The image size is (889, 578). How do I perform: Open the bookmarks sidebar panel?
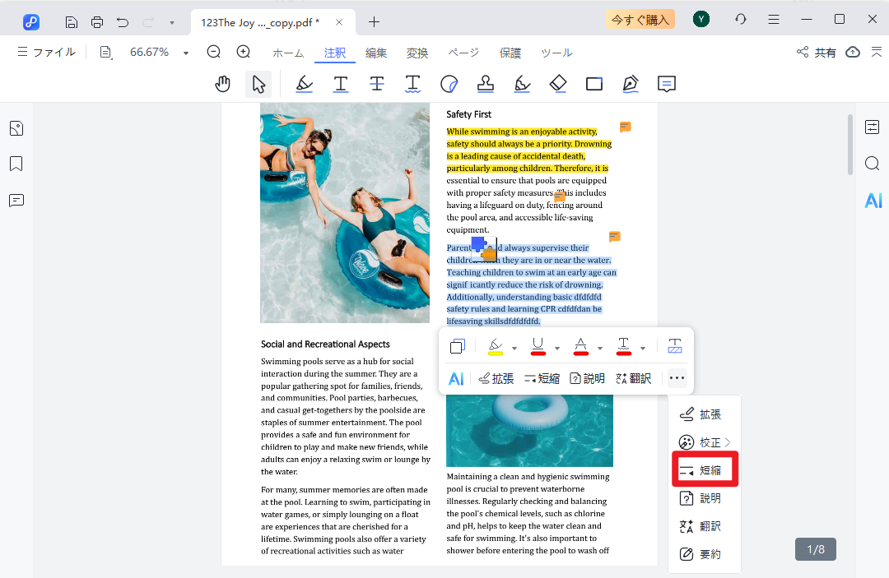pos(16,164)
